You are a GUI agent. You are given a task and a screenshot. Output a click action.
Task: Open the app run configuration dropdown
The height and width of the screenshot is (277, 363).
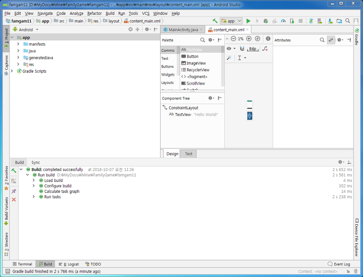click(231, 21)
